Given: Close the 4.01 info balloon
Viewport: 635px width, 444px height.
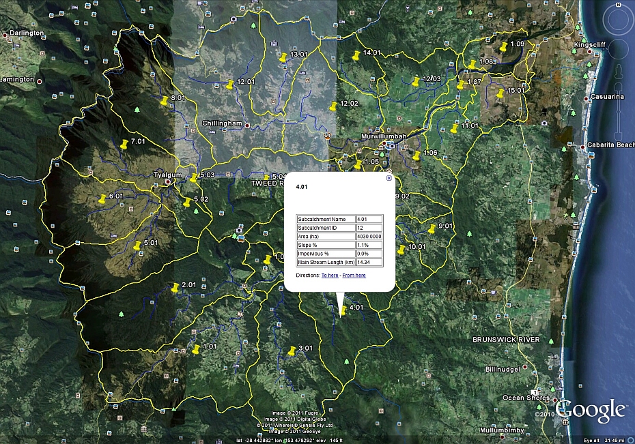Looking at the screenshot, I should pyautogui.click(x=389, y=178).
